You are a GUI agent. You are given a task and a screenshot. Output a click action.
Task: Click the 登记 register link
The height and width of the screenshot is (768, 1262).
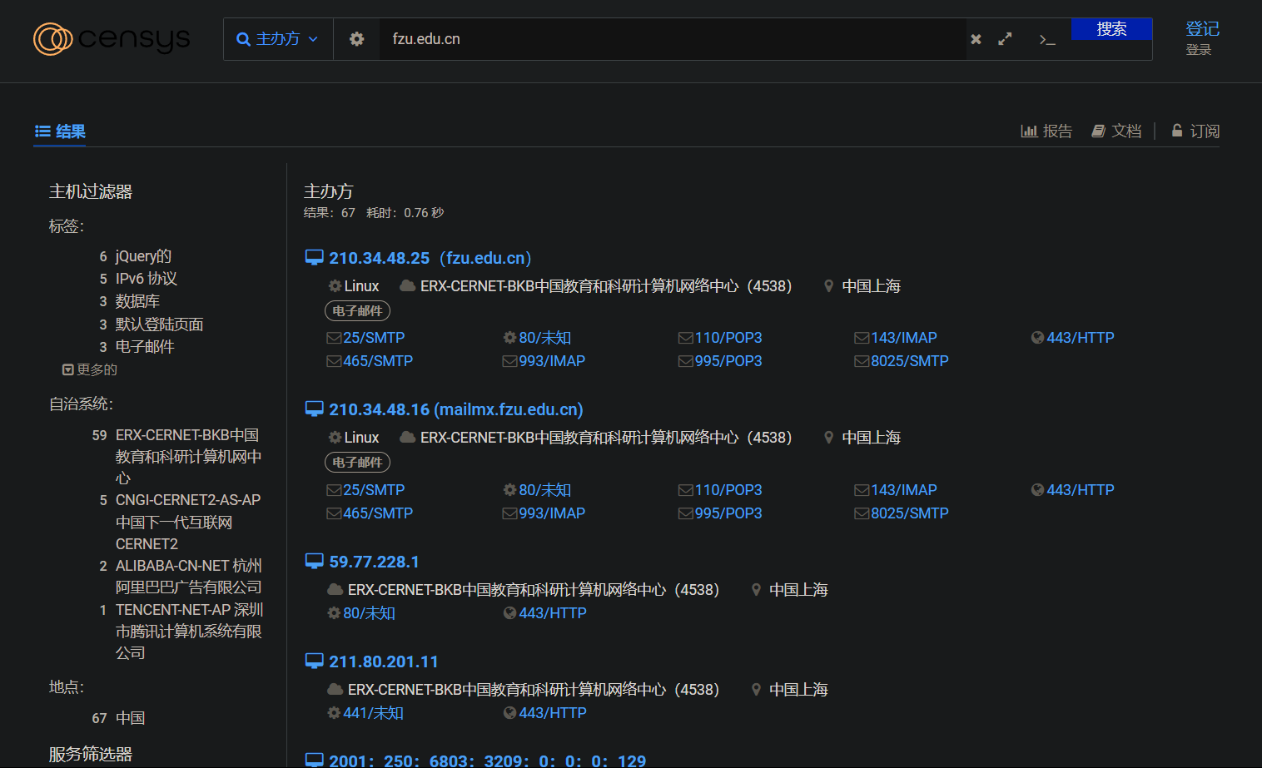[x=1202, y=29]
